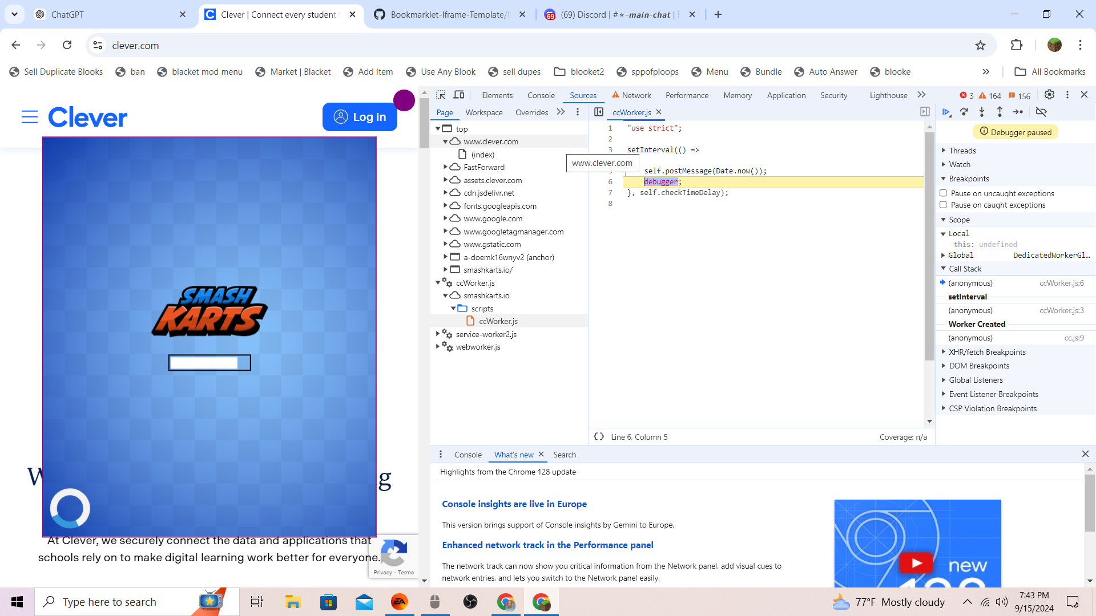
Task: Open Console insights are live link
Action: (514, 504)
